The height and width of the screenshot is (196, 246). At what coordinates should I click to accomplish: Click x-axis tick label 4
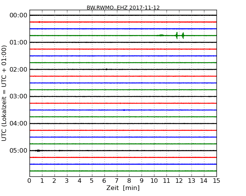coord(79,181)
